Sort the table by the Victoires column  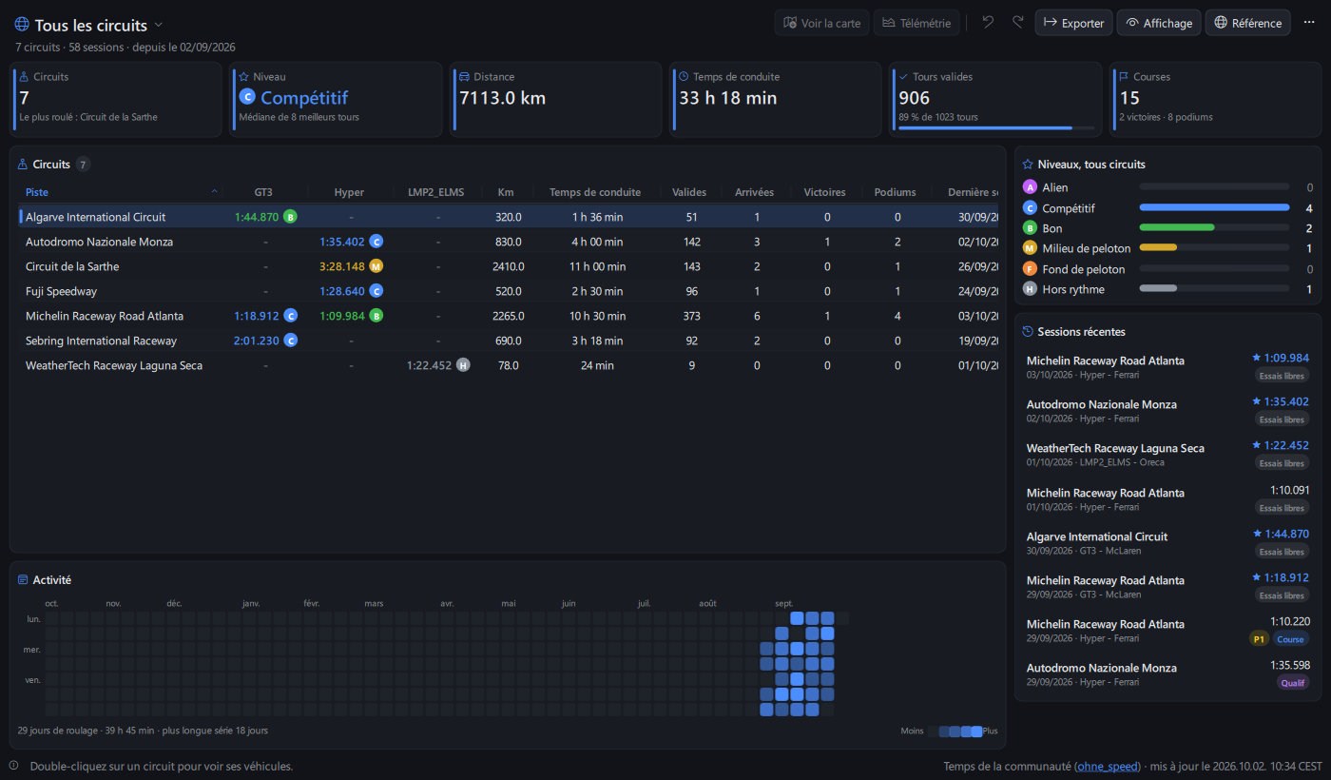point(824,192)
